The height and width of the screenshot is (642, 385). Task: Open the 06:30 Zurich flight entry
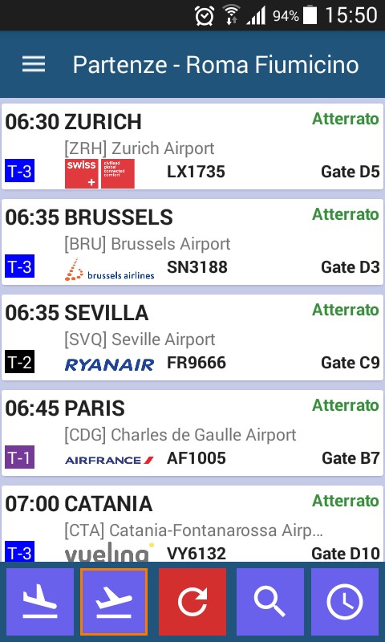(192, 146)
